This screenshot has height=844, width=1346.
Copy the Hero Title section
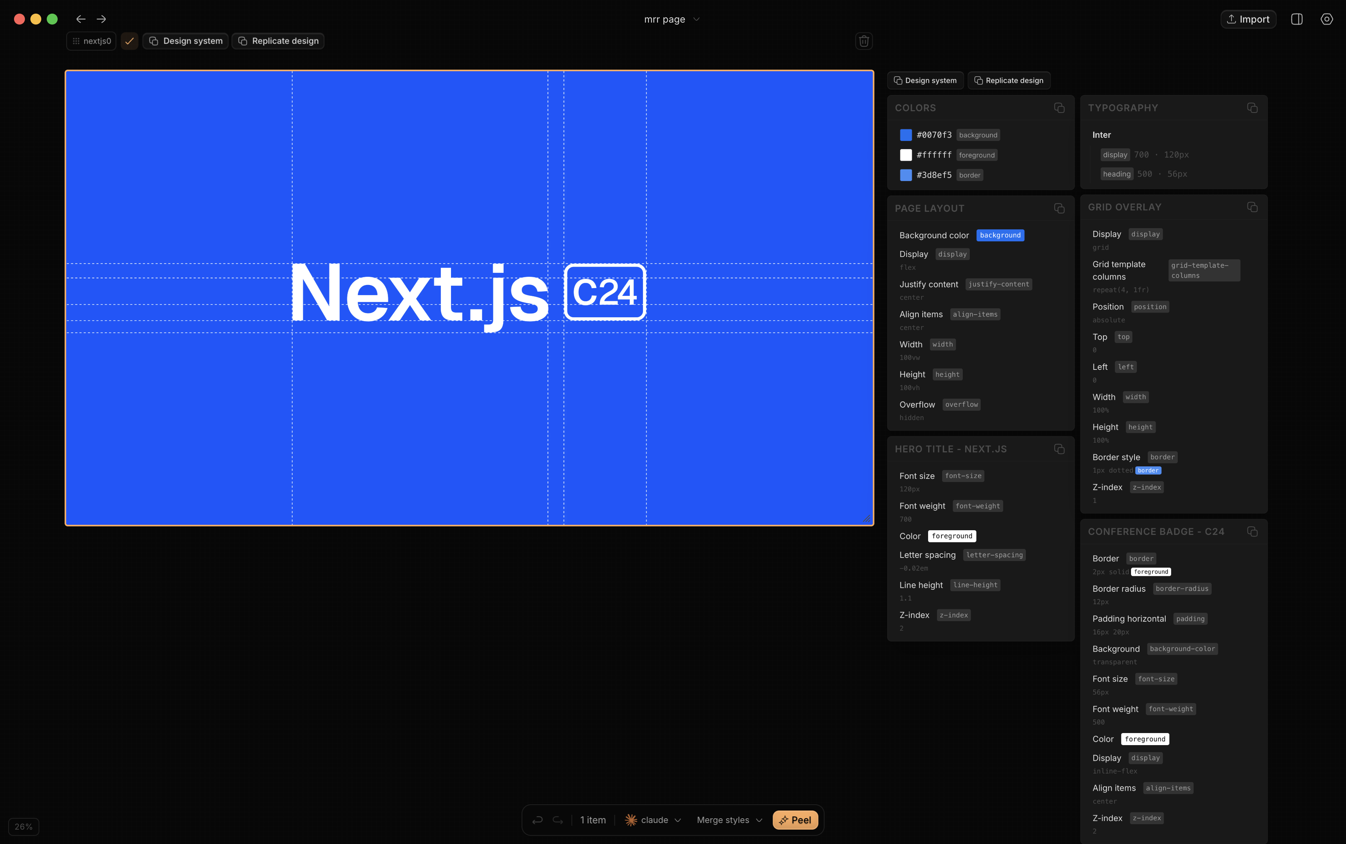pyautogui.click(x=1059, y=449)
